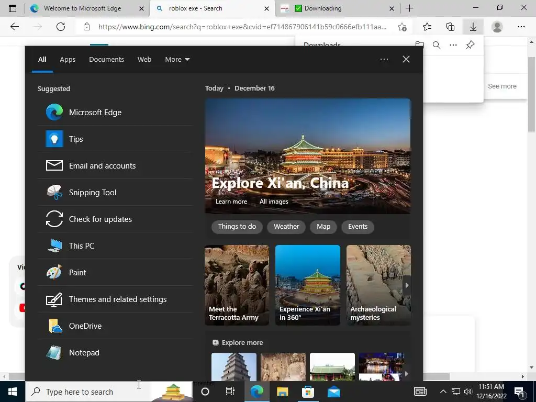Show next Xi'an highlight cards arrow

pos(407,285)
